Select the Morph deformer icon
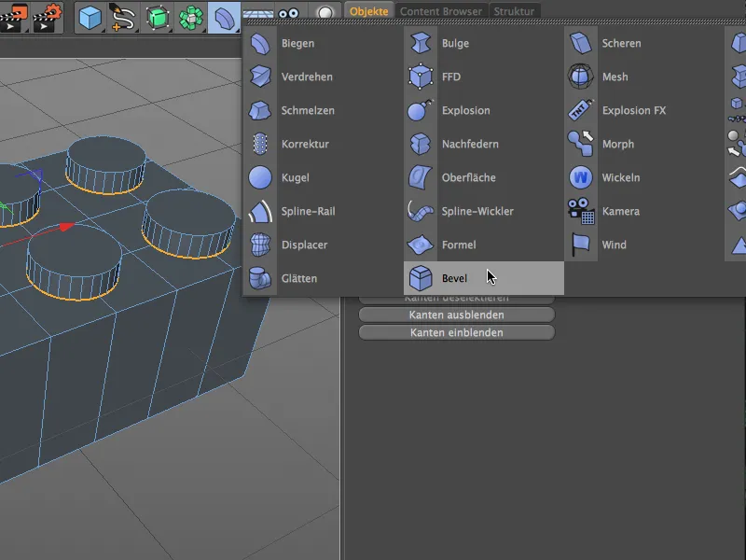 pos(581,144)
